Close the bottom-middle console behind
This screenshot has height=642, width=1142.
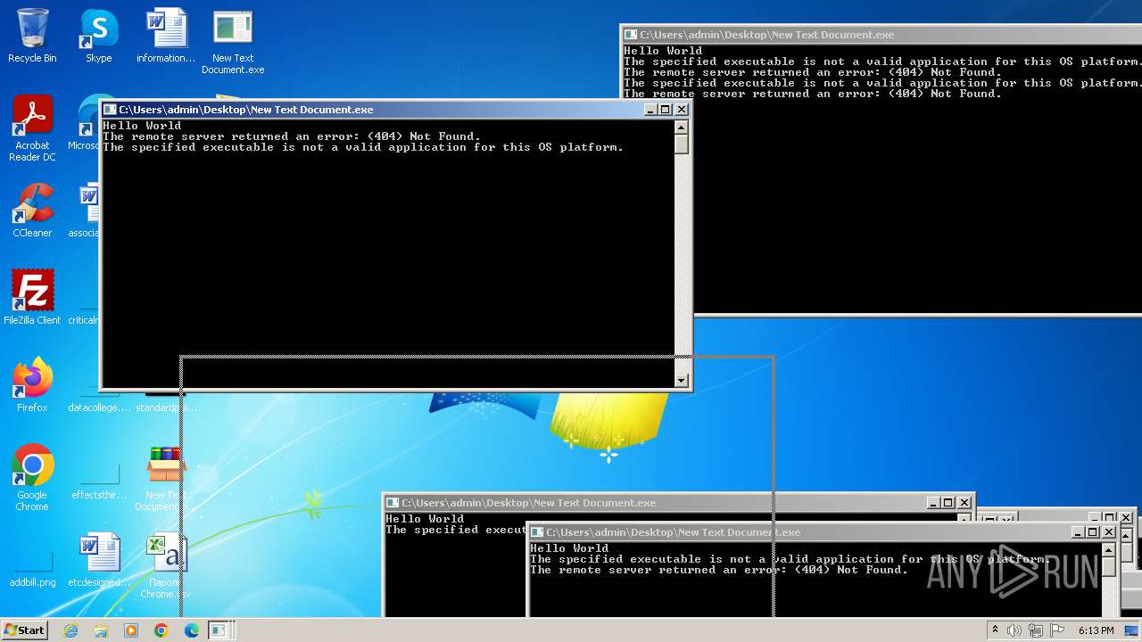[964, 503]
